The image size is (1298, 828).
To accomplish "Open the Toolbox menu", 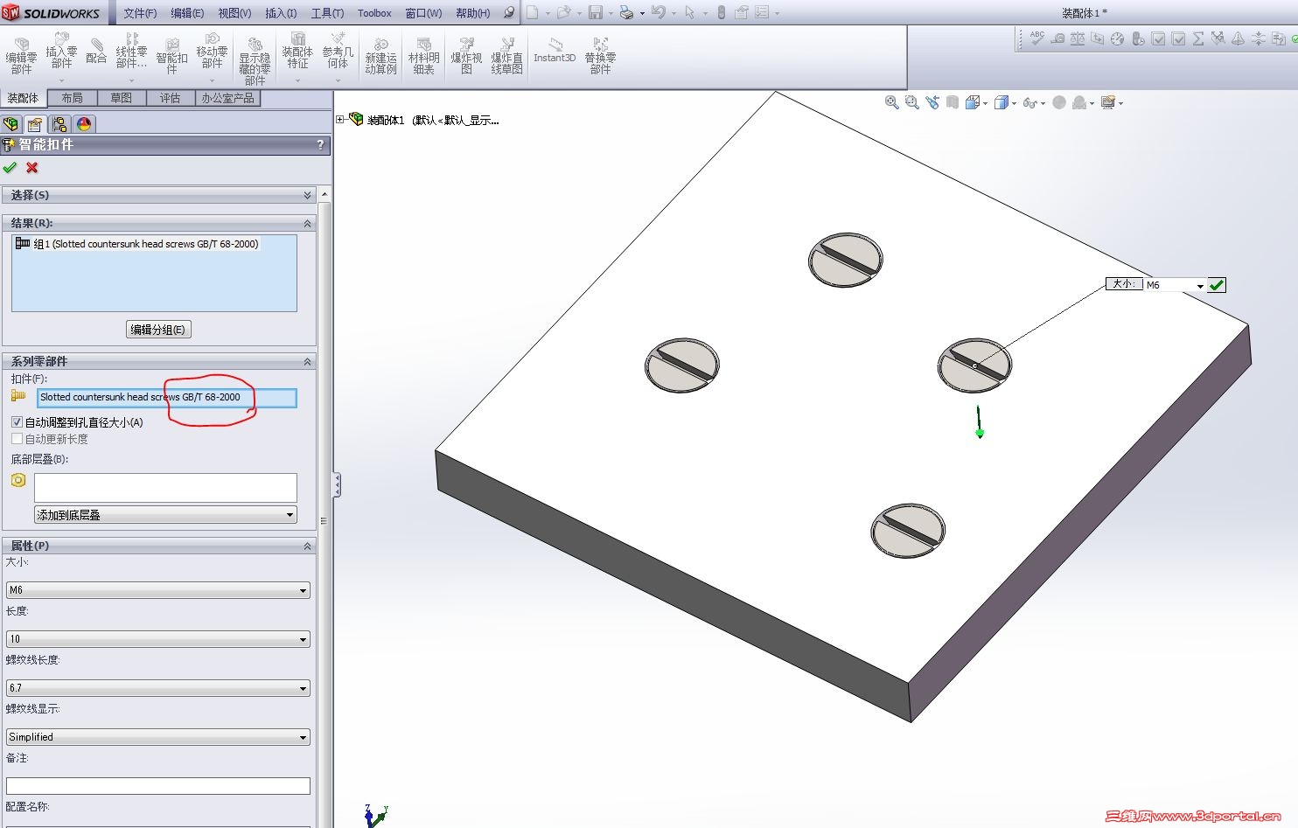I will pyautogui.click(x=374, y=13).
